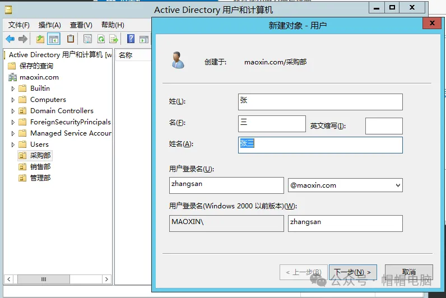The width and height of the screenshot is (446, 298).
Task: Click the gray Forward arrow toolbar icon
Action: [23, 39]
